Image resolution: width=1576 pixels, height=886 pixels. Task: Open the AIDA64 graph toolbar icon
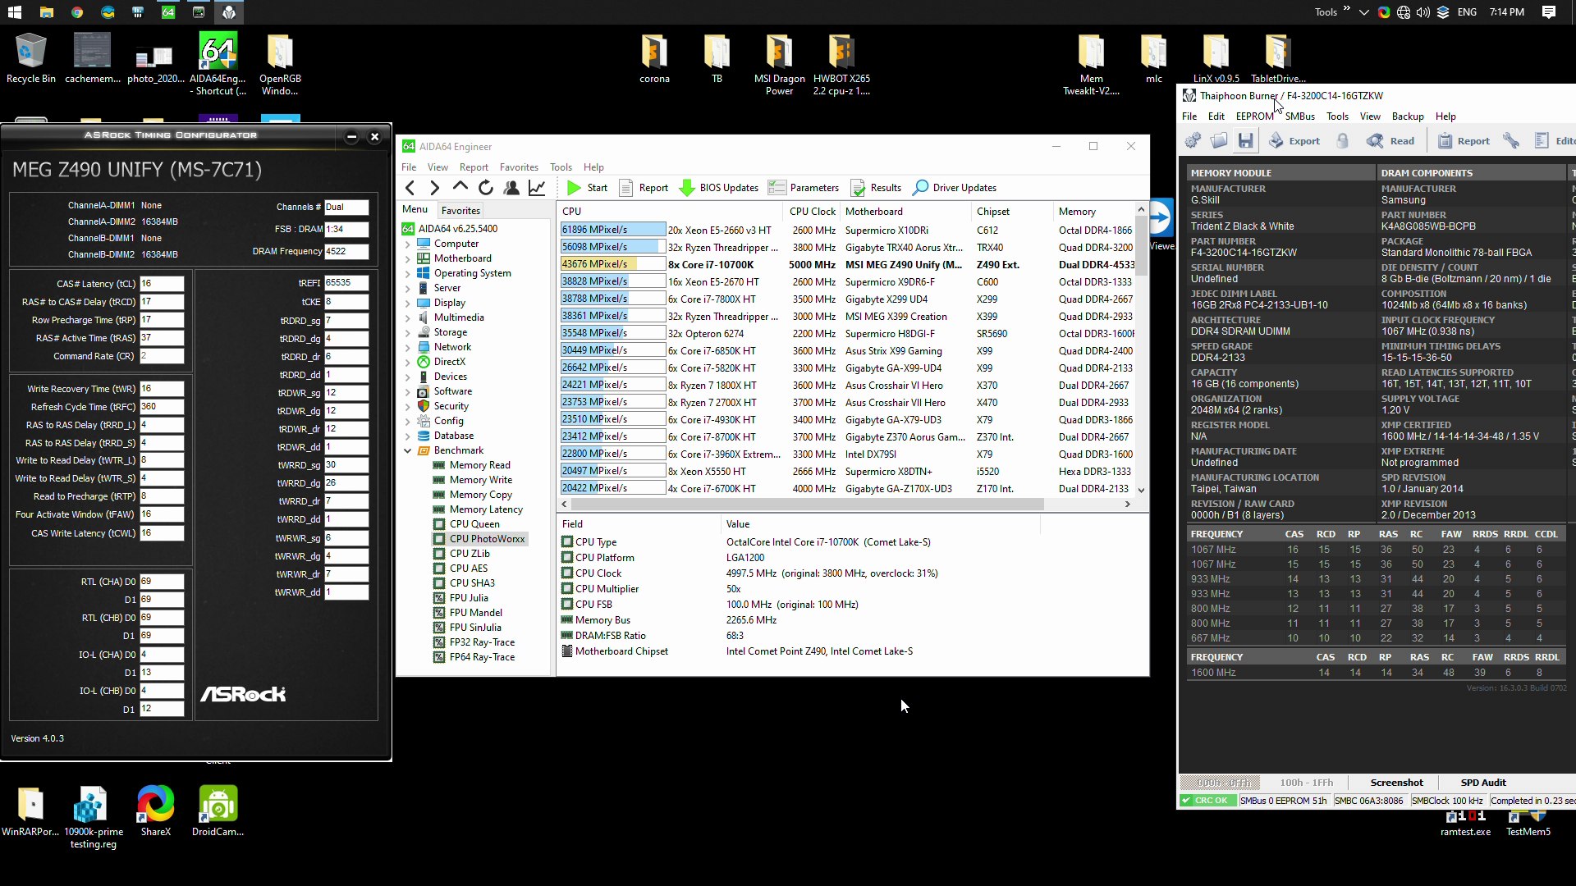coord(537,188)
